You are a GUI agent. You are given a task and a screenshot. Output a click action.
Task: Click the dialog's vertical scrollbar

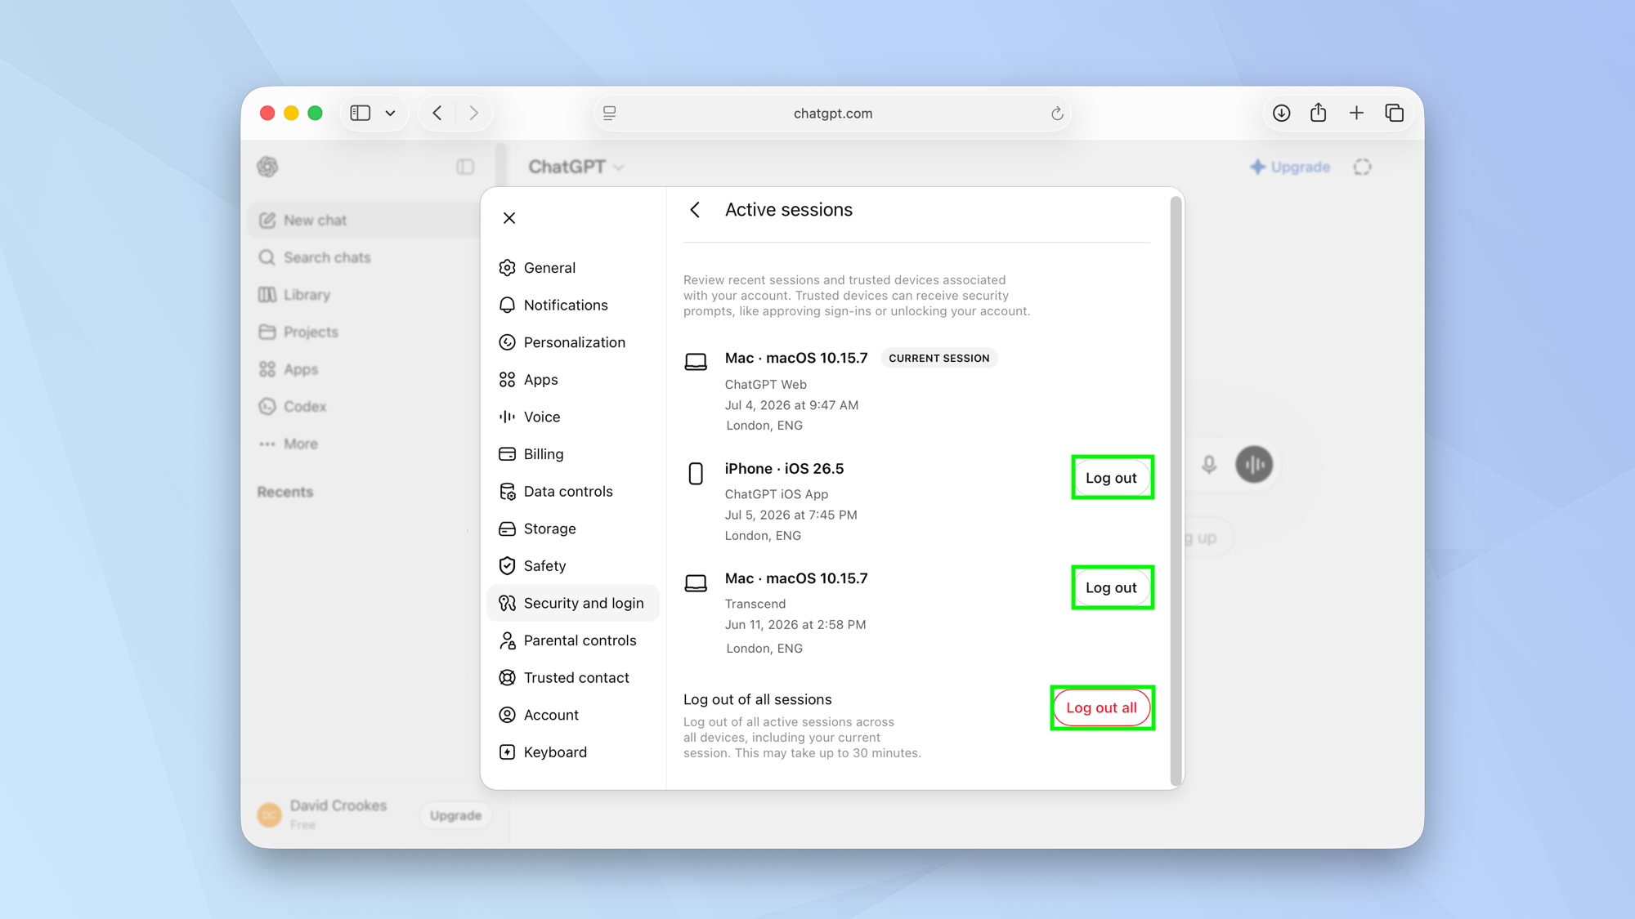point(1176,490)
